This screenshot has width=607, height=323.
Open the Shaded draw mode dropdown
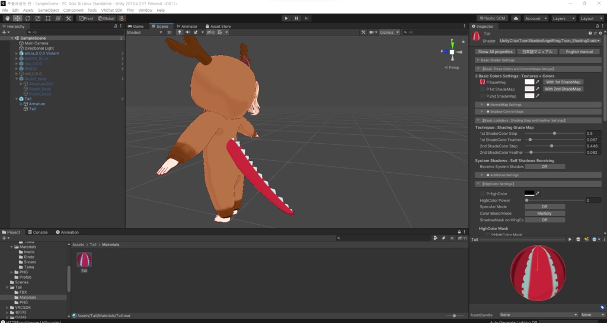pos(145,33)
